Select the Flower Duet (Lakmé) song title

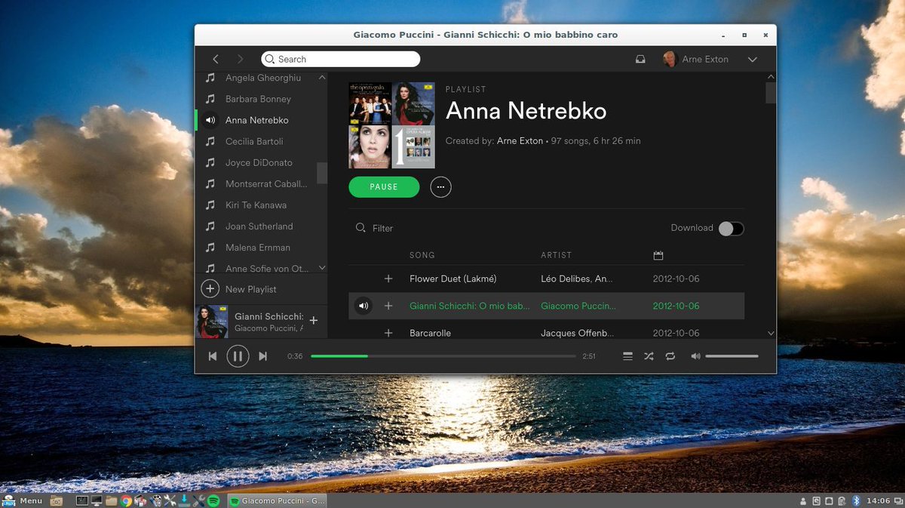(x=452, y=279)
